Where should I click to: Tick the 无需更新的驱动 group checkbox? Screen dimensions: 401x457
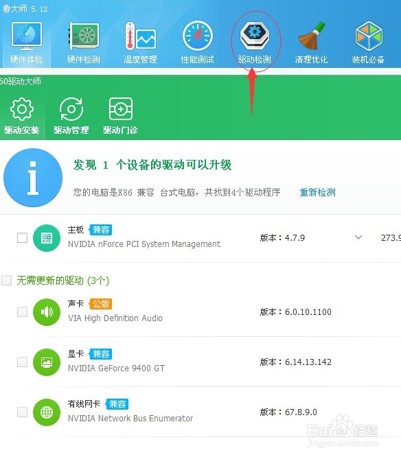(6, 281)
